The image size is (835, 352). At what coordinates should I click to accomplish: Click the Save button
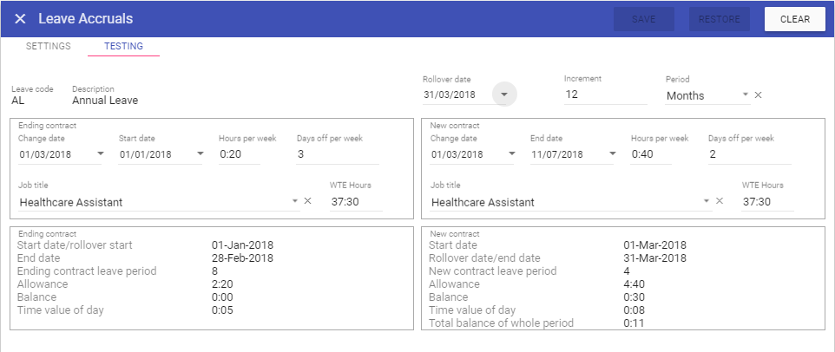click(x=644, y=19)
